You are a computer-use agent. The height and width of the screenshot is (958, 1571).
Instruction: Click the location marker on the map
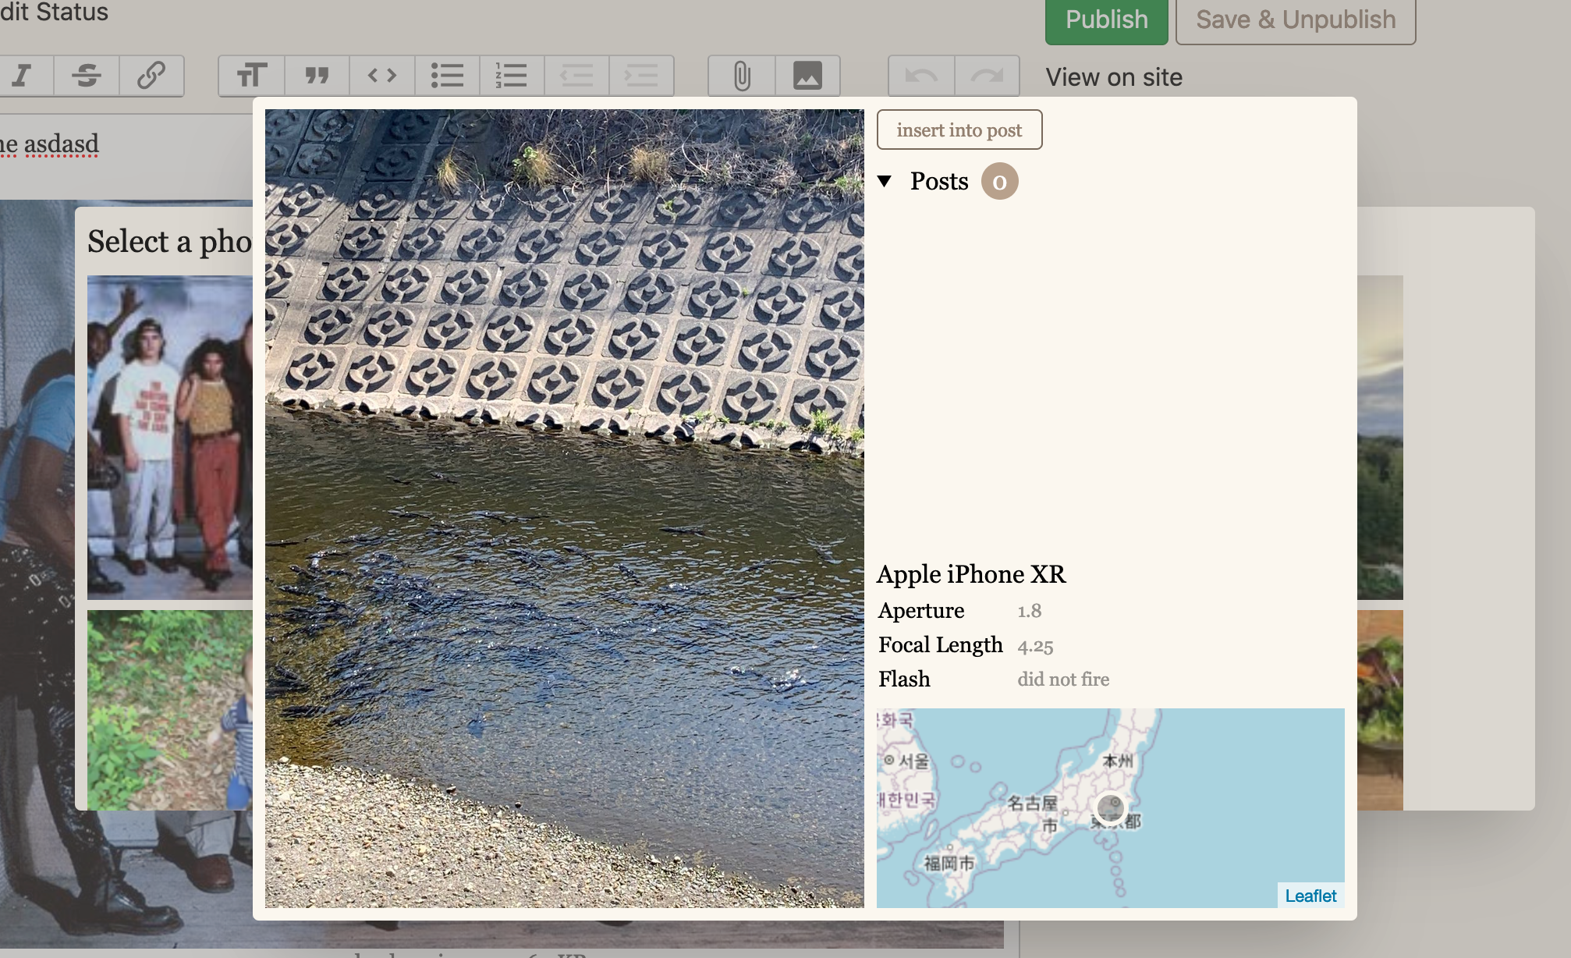click(x=1110, y=808)
